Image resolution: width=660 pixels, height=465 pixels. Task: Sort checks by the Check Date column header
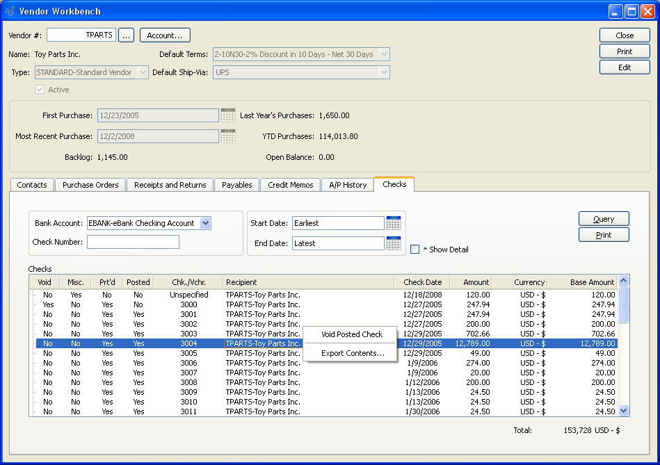[x=422, y=282]
